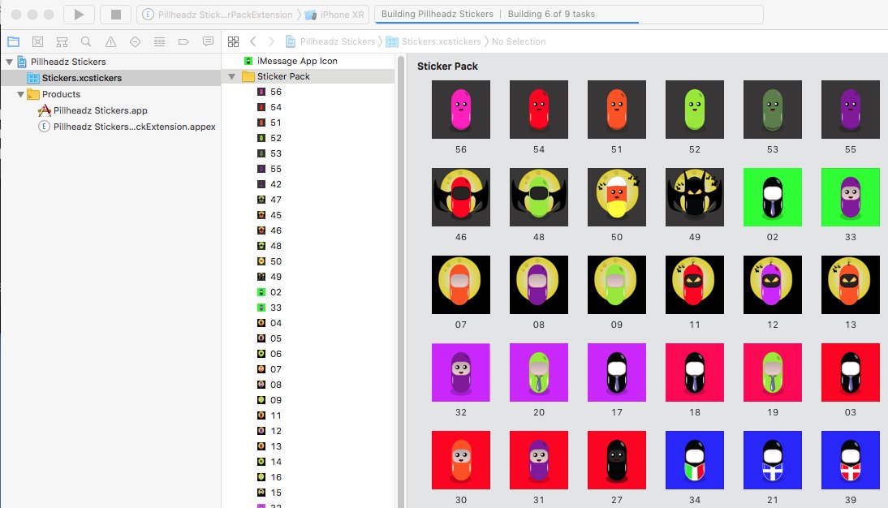
Task: Open the Project navigator folder icon
Action: coord(14,41)
